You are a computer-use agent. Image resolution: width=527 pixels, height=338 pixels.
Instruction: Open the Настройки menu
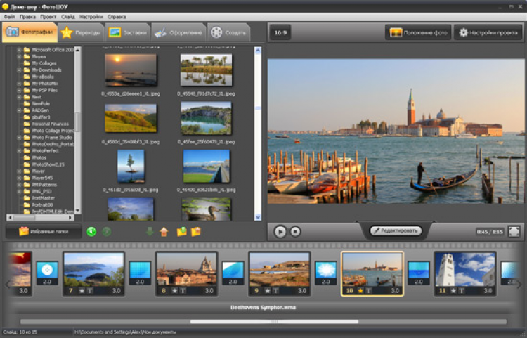[x=91, y=16]
